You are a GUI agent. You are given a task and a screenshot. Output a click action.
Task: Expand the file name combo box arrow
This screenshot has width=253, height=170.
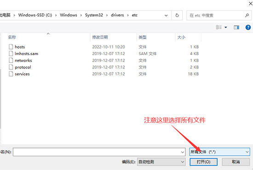(183, 152)
